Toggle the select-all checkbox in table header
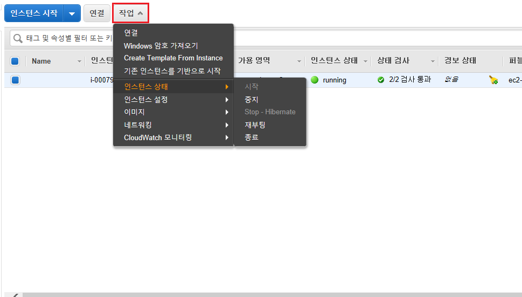Screen dimensions: 522x297 tap(15, 61)
